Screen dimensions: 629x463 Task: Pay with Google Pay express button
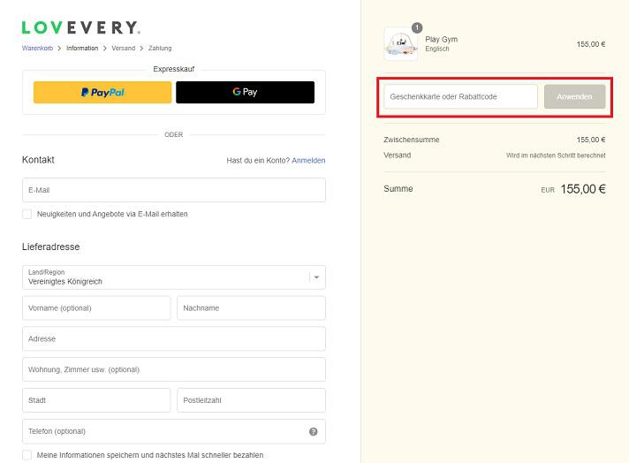click(245, 92)
